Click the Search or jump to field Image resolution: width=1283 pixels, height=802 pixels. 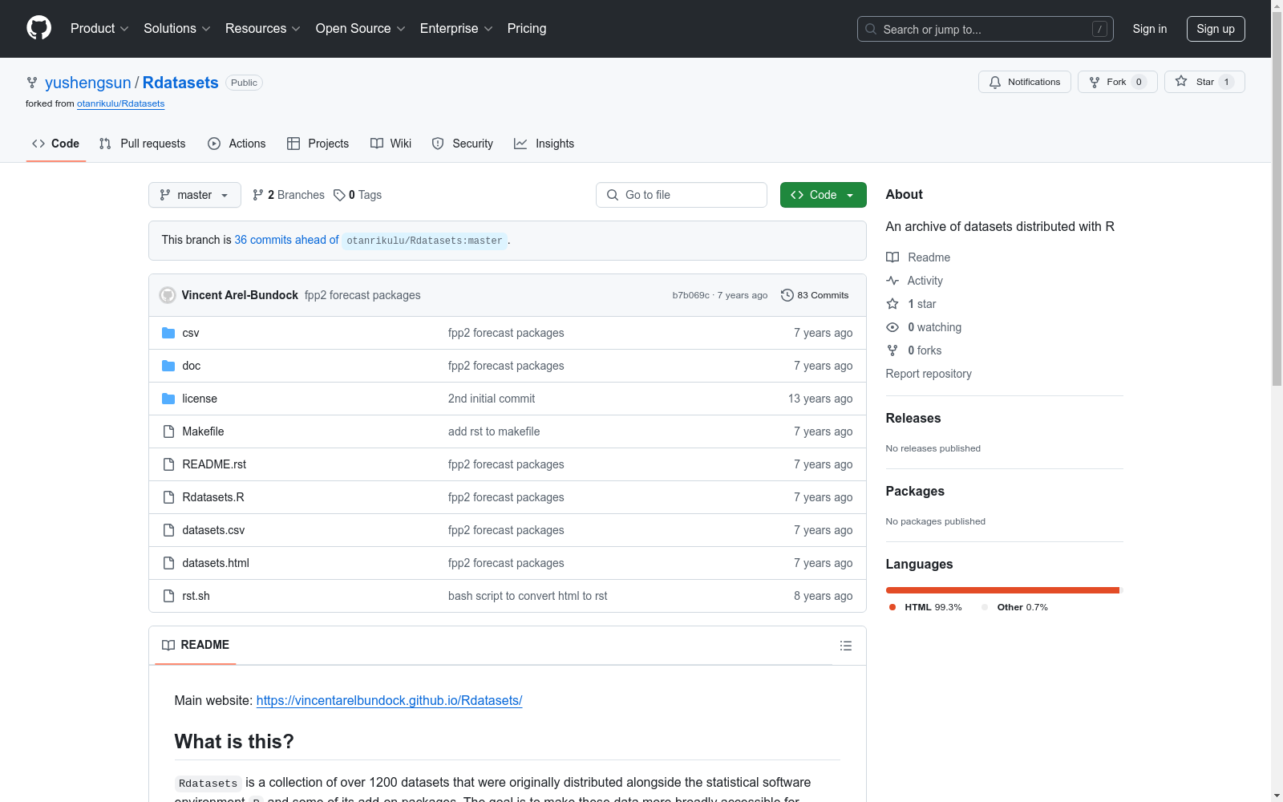[x=985, y=29]
